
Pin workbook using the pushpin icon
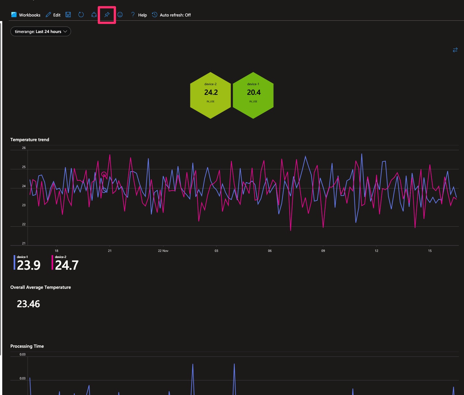107,15
